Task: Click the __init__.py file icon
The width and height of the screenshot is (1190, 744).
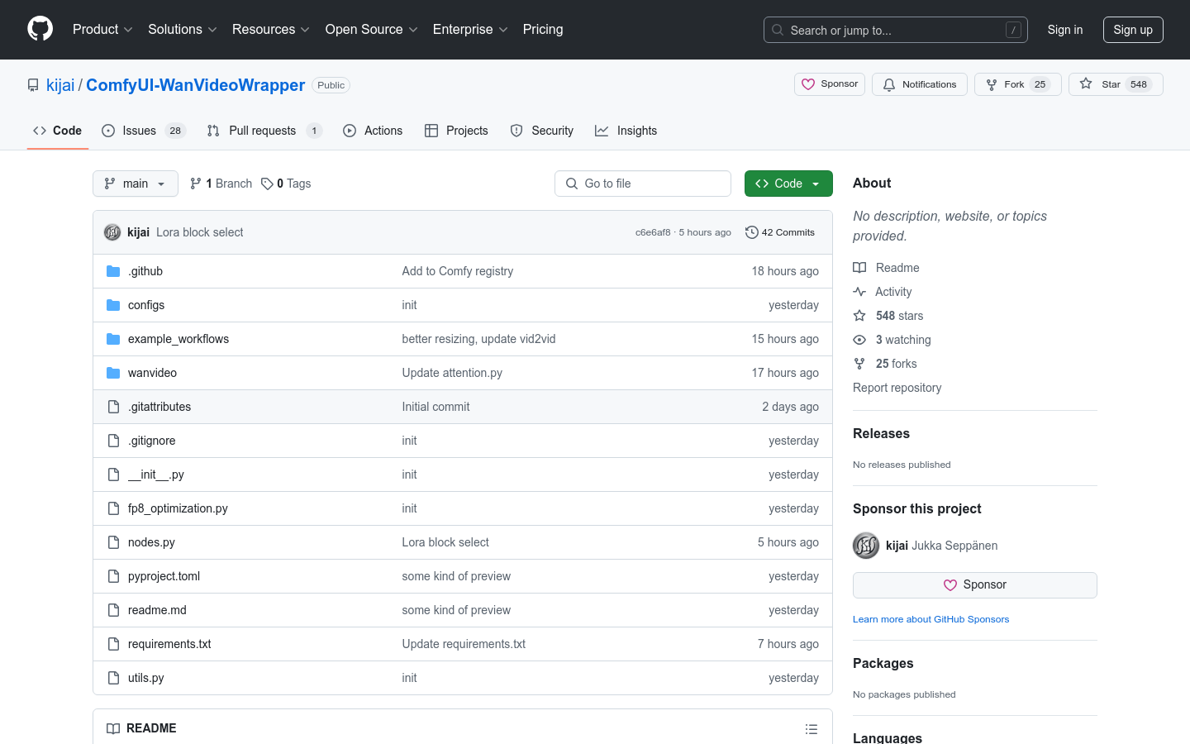Action: (x=113, y=475)
